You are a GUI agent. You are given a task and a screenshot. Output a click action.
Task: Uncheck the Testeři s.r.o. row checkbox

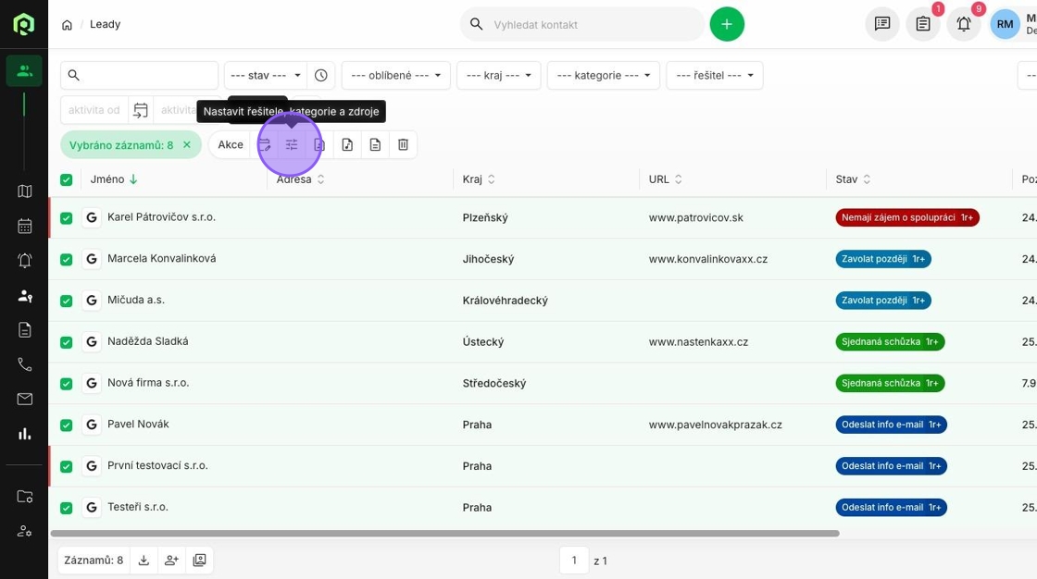click(x=66, y=509)
